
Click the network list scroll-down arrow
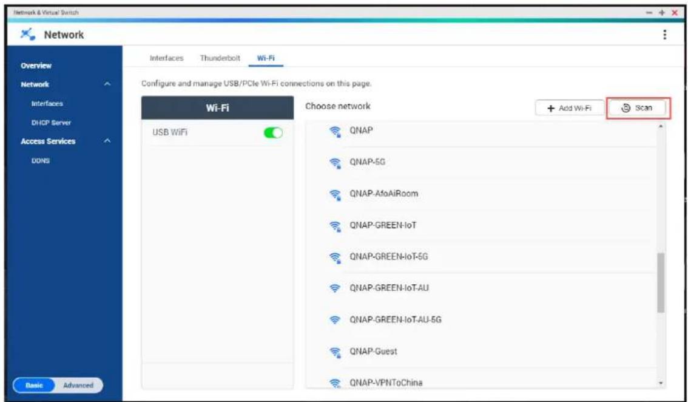[x=661, y=384]
